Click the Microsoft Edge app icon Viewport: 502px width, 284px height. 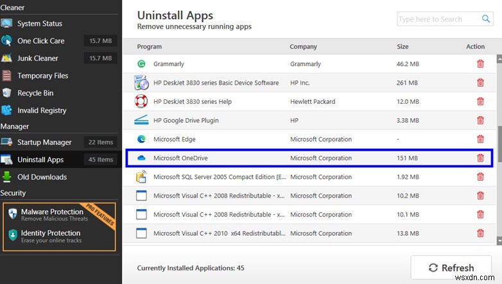(x=141, y=139)
